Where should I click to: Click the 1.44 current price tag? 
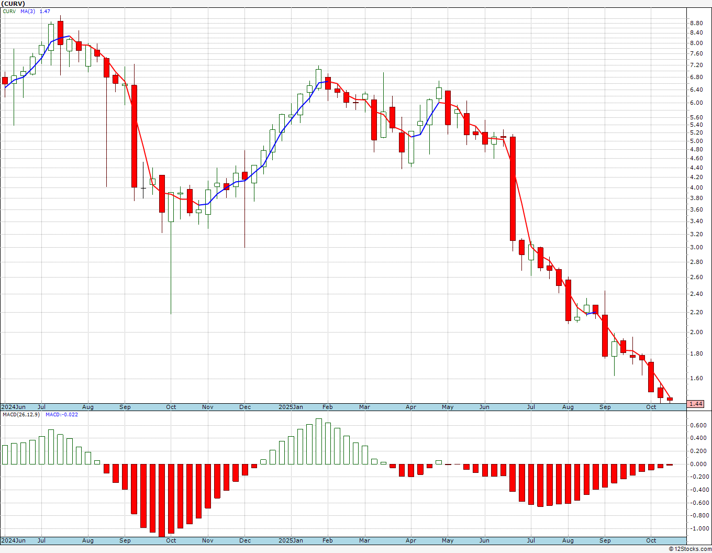tap(696, 404)
